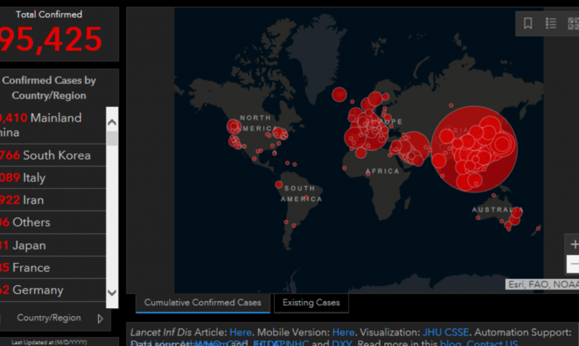The height and width of the screenshot is (346, 579).
Task: Open the map legend list icon
Action: coord(551,24)
